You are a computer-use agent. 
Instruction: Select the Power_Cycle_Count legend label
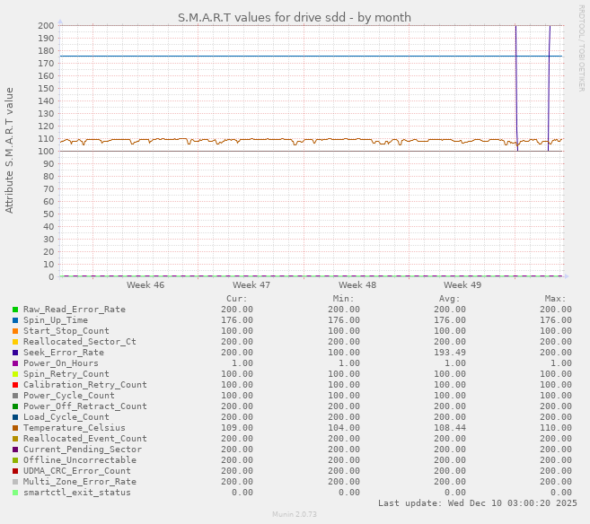69,396
